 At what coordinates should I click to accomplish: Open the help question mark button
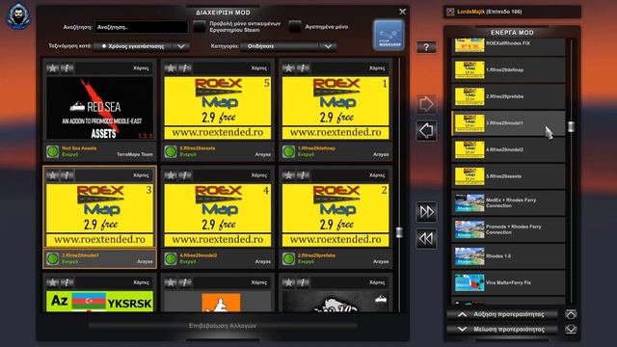426,47
